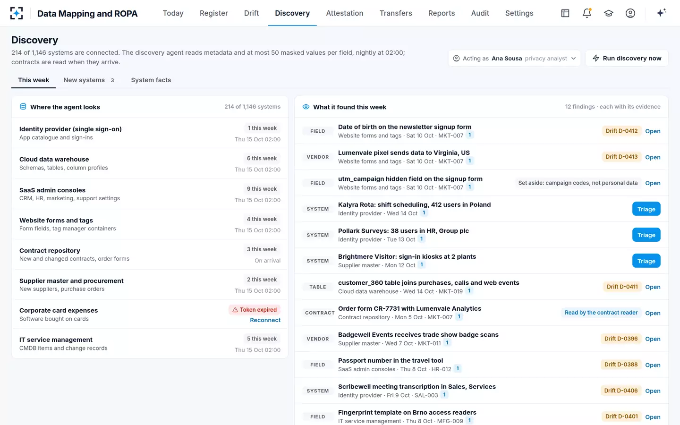Triage the Brightmere Visitor finding
Image resolution: width=680 pixels, height=425 pixels.
[x=646, y=261]
